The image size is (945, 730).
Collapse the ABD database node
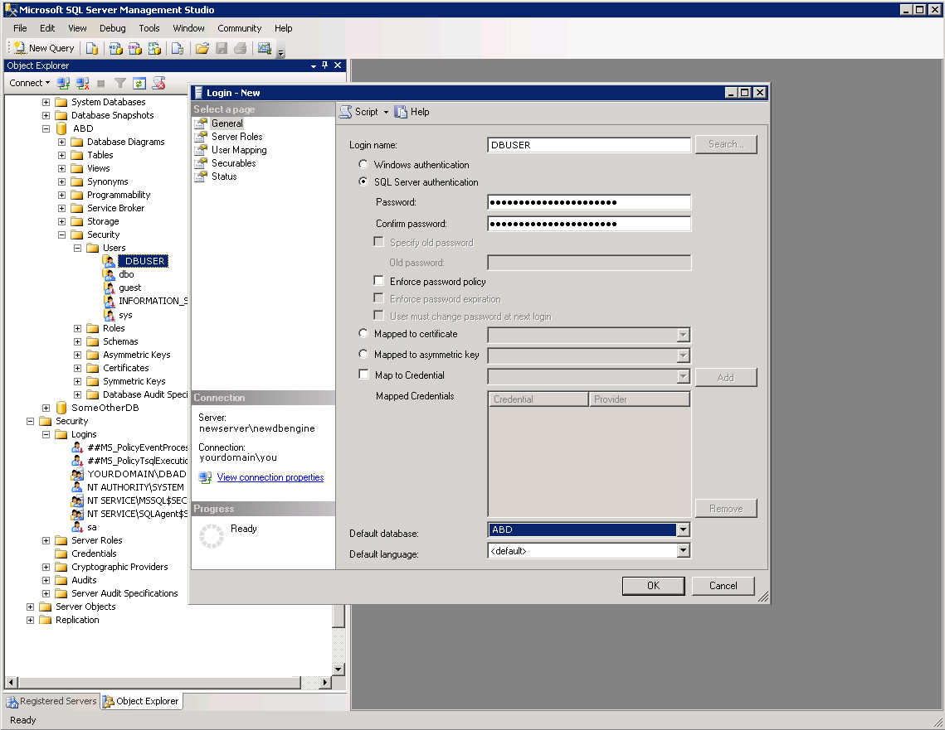click(x=46, y=128)
